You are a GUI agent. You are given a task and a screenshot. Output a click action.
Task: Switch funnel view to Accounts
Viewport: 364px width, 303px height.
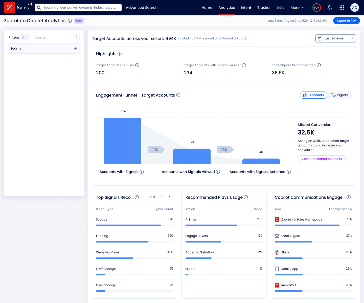pos(313,95)
